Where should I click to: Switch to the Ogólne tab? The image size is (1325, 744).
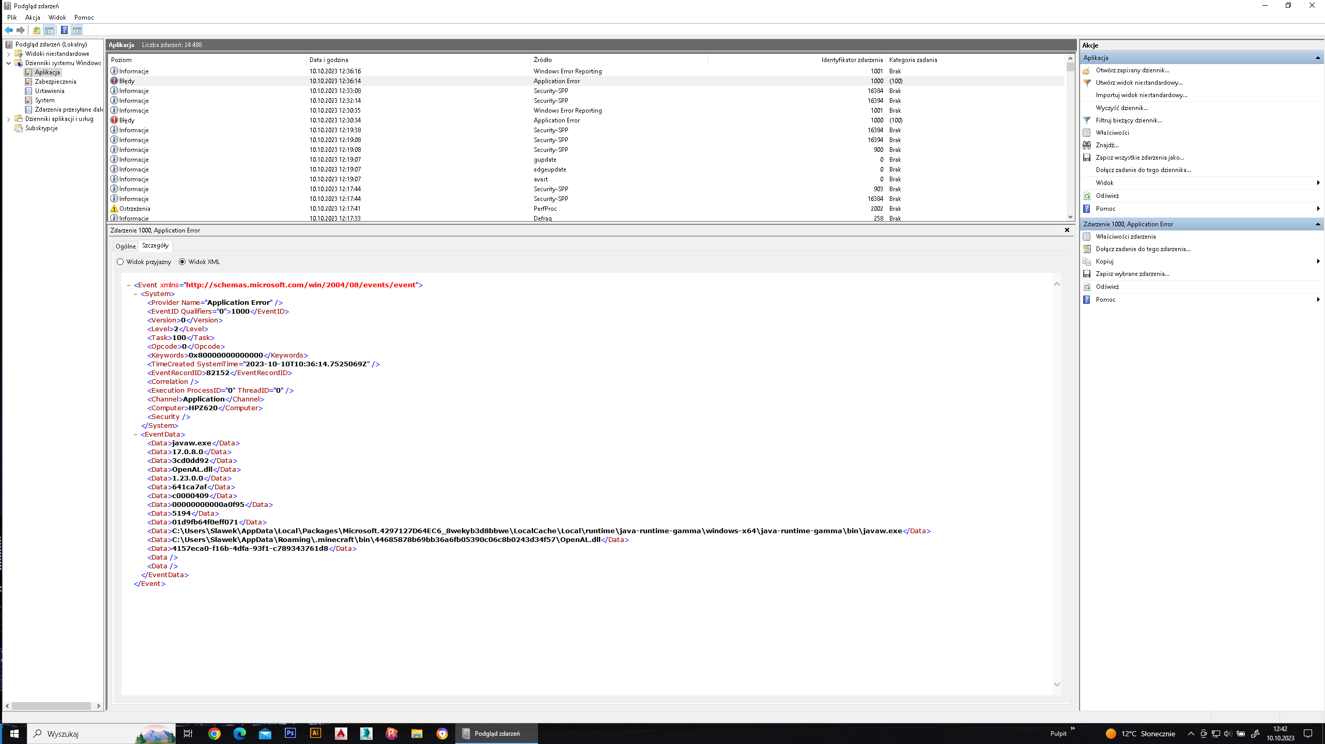pyautogui.click(x=126, y=246)
